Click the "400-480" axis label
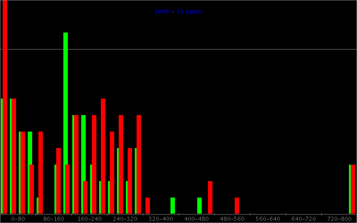357x223 pixels. click(x=196, y=219)
